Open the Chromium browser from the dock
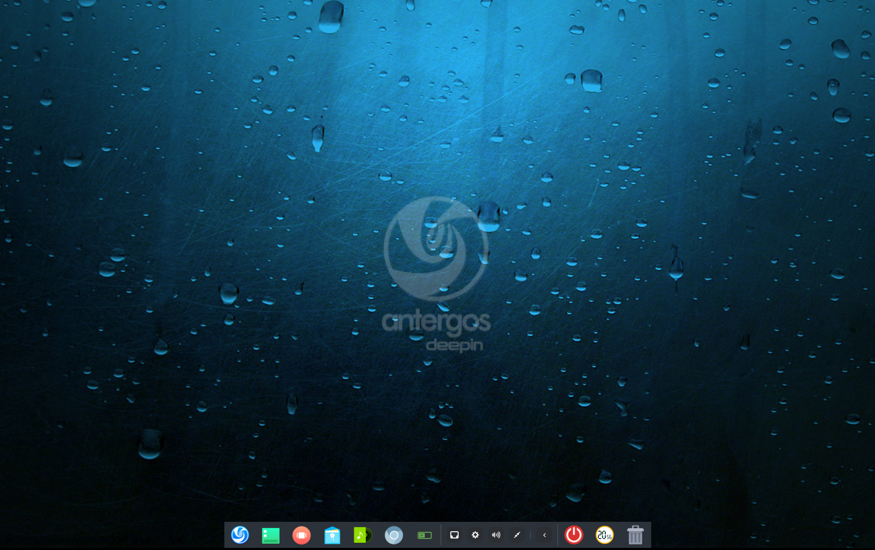Viewport: 875px width, 550px height. coord(394,535)
